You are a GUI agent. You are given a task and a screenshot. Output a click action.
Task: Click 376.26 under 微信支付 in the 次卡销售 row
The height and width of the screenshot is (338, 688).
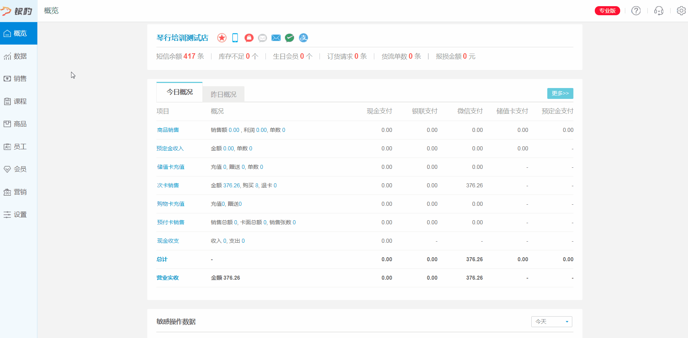coord(474,185)
